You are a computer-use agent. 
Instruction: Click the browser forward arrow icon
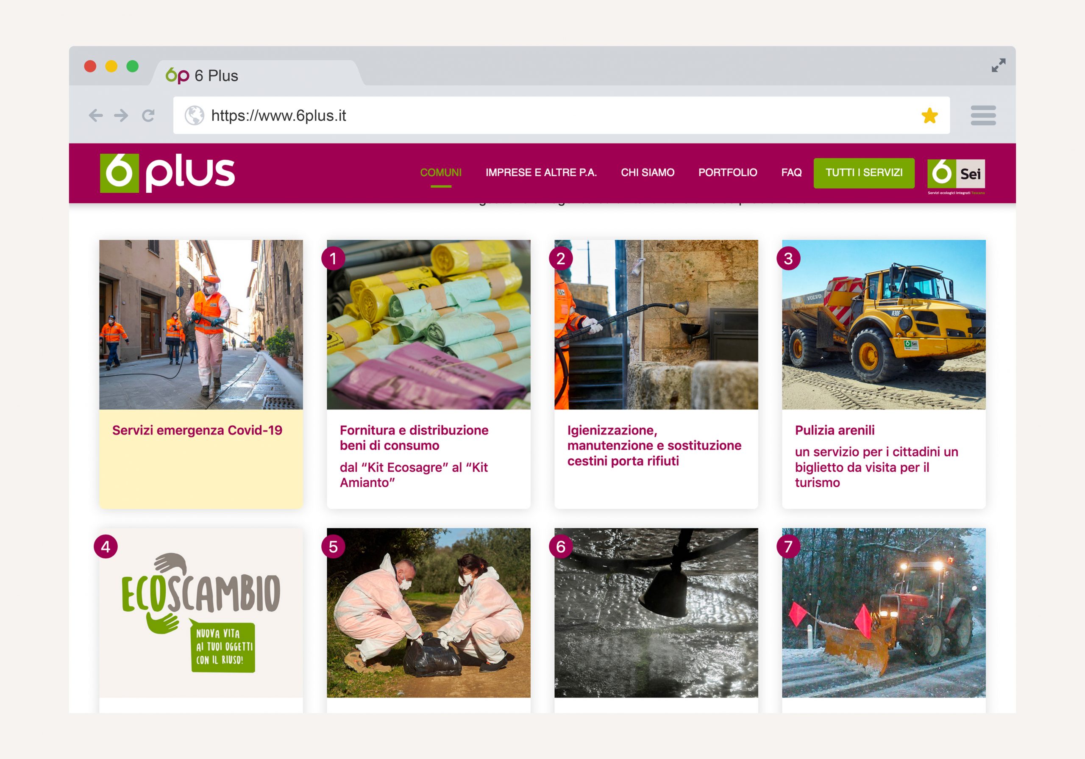pos(121,115)
